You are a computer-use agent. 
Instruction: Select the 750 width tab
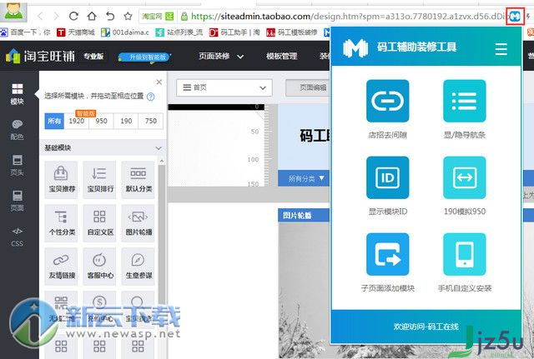[151, 121]
